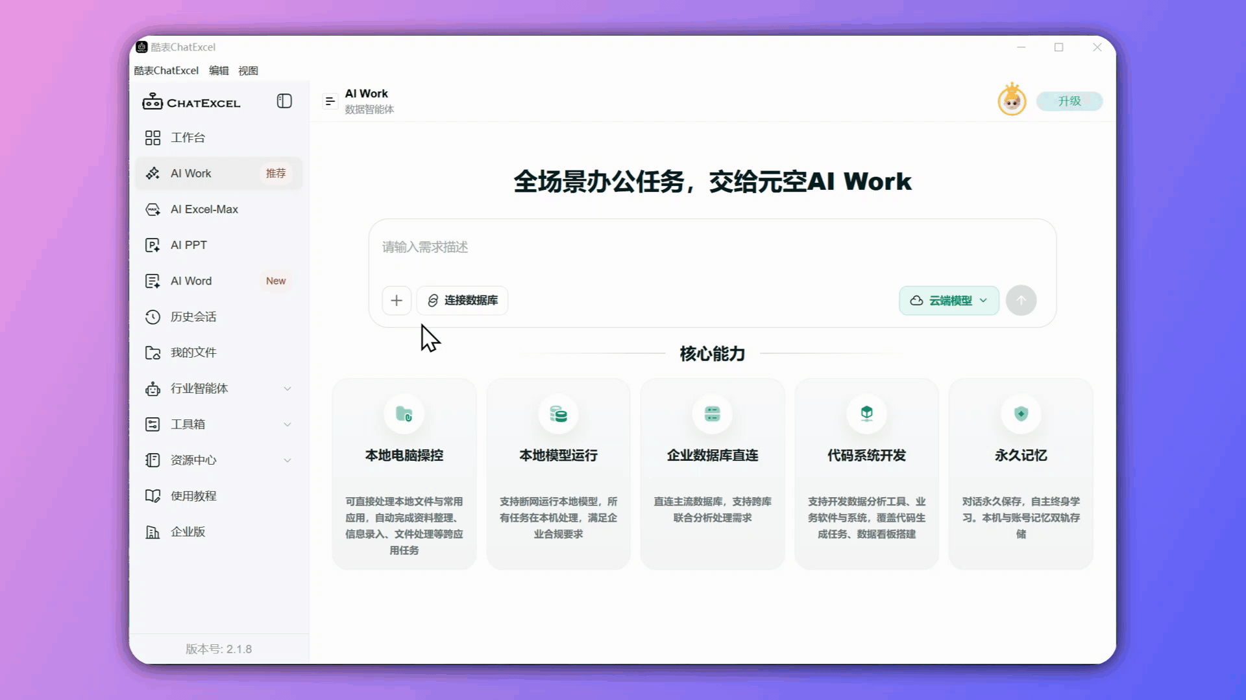Viewport: 1246px width, 700px height.
Task: Open the user avatar profile
Action: click(1012, 100)
